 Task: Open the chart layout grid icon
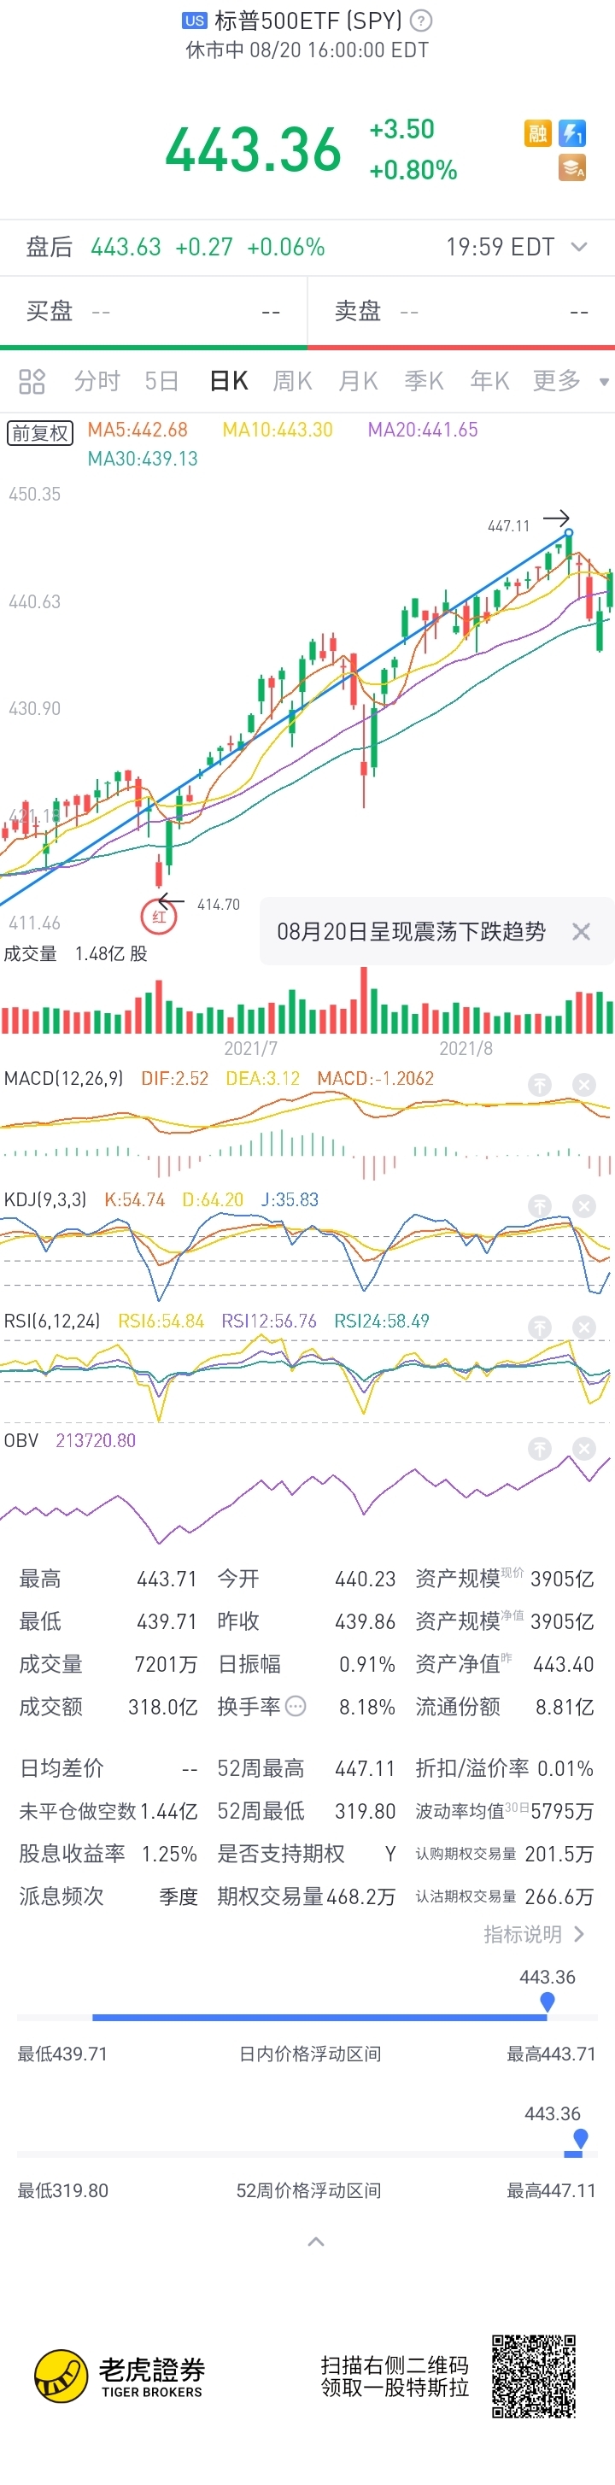coord(32,382)
